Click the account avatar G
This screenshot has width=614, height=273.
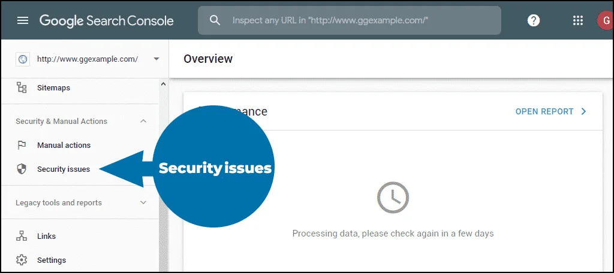(x=606, y=20)
